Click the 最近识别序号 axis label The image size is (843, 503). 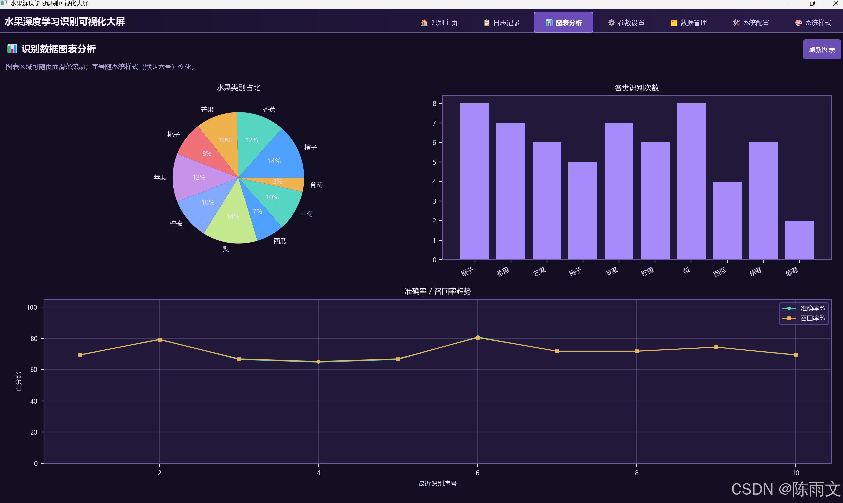(x=438, y=484)
